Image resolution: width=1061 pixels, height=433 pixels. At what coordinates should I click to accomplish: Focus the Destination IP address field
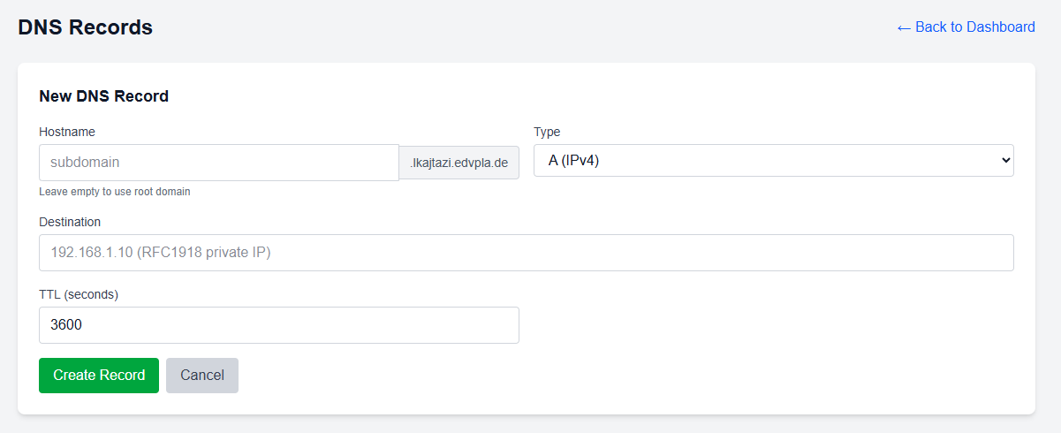coord(526,253)
